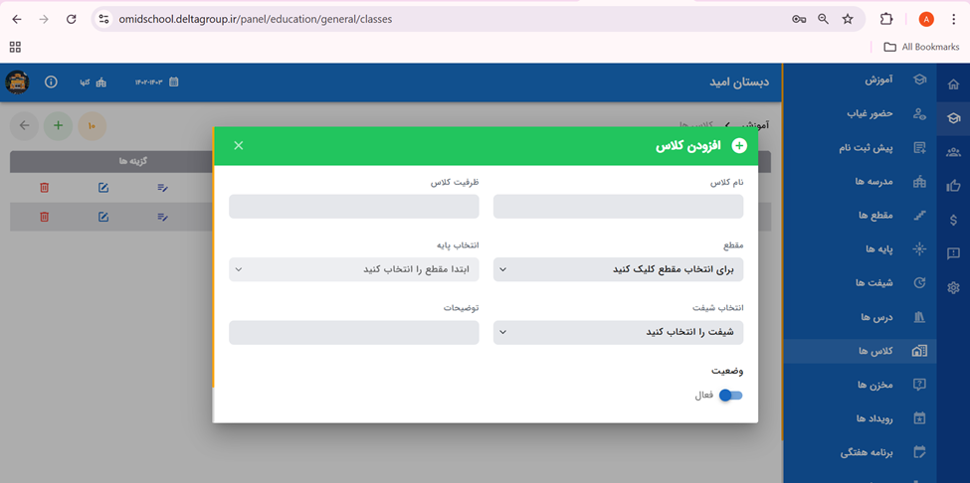Viewport: 970px width, 483px height.
Task: Open برنامه هفتگی menu item
Action: (x=860, y=452)
